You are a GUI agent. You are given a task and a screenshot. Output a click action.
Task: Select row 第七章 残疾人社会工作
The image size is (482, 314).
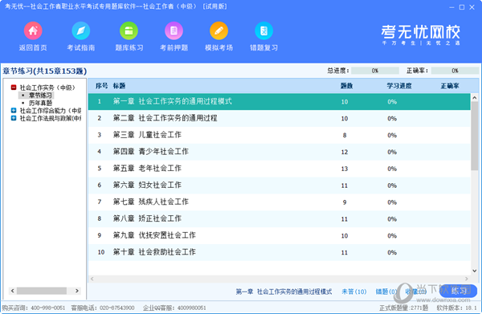pos(279,202)
